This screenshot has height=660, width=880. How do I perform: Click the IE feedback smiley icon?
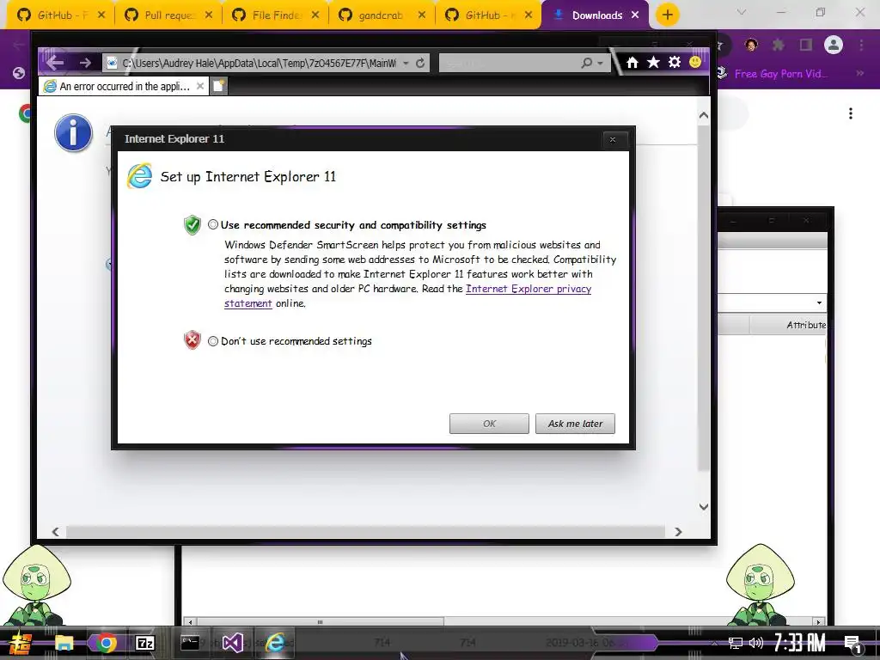point(694,62)
